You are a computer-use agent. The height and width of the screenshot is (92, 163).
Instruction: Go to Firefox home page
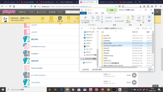14,6
